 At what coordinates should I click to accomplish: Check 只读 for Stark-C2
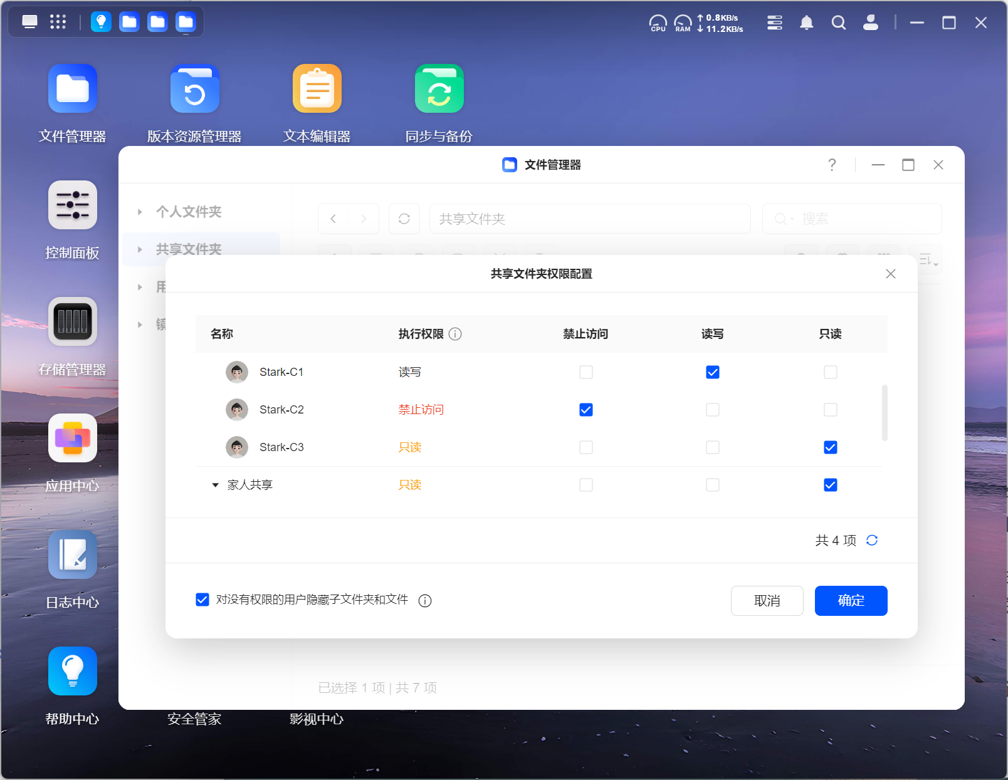coord(831,410)
